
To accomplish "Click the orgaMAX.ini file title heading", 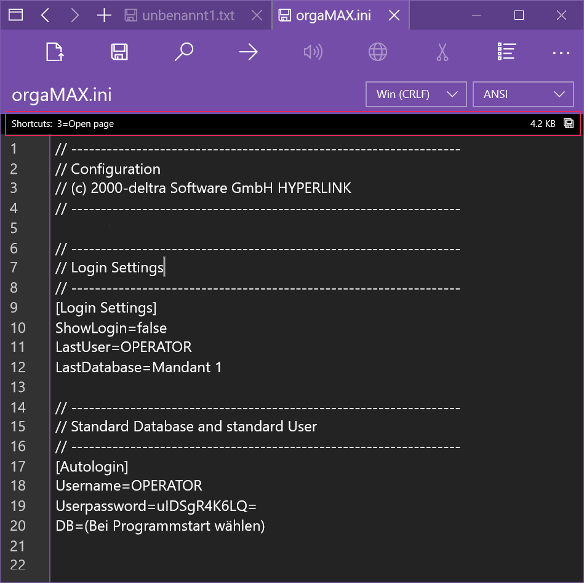I will coord(62,95).
